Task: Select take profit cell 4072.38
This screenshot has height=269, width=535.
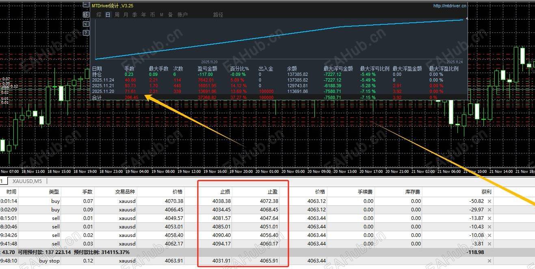Action: pos(269,201)
